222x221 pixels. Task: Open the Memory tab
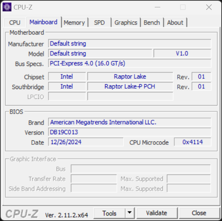click(74, 23)
